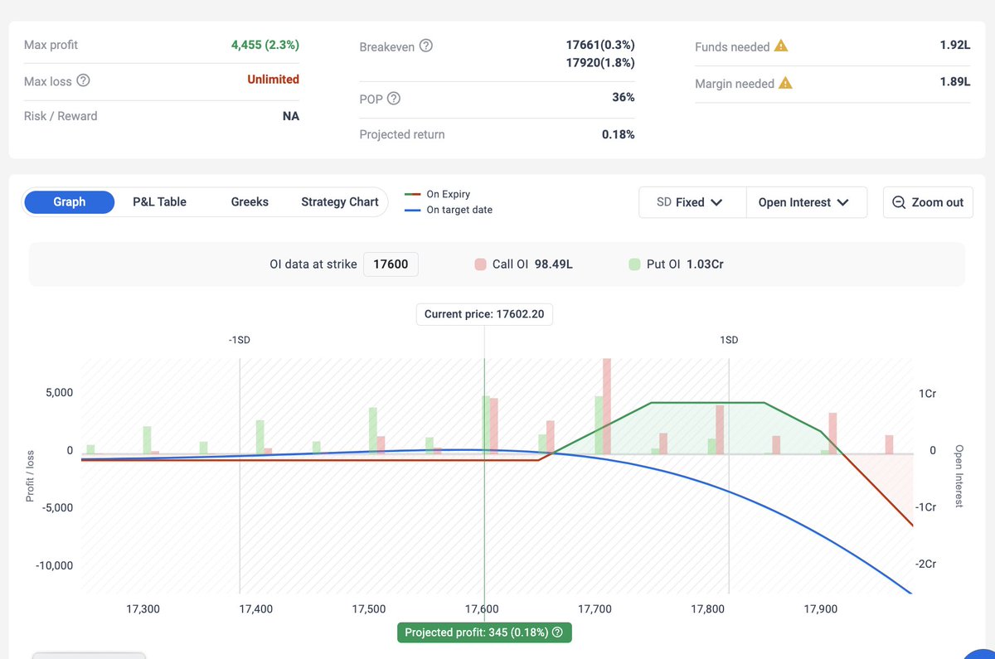Image resolution: width=995 pixels, height=659 pixels.
Task: Click the 17,900 x-axis label
Action: coord(820,609)
